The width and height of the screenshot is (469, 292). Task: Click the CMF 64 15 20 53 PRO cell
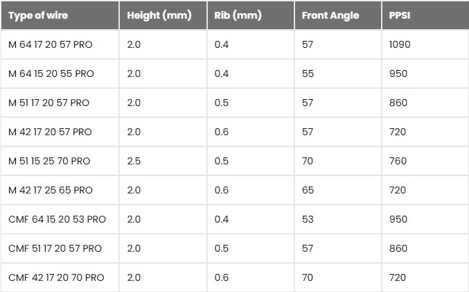(x=57, y=219)
